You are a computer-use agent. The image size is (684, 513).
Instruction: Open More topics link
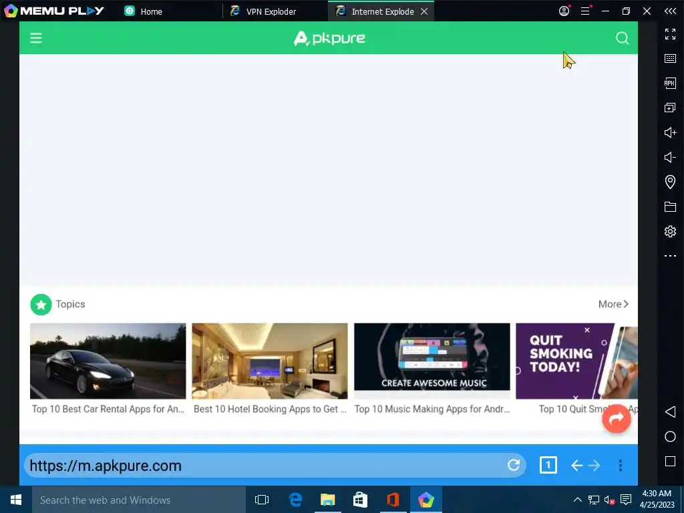[613, 304]
